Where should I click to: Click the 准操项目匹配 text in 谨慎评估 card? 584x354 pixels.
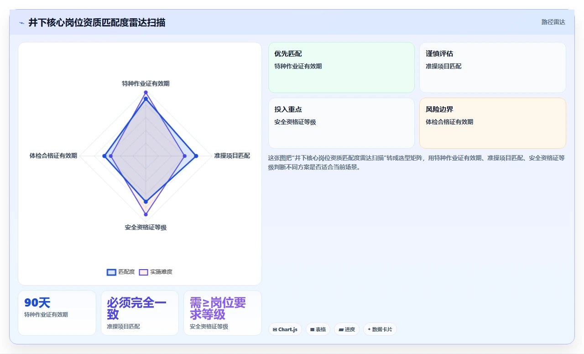click(443, 66)
